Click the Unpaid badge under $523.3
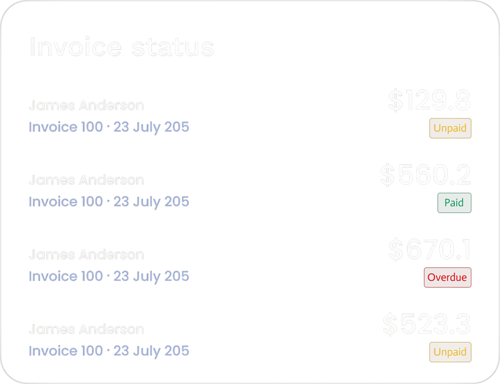The width and height of the screenshot is (500, 384). (450, 352)
